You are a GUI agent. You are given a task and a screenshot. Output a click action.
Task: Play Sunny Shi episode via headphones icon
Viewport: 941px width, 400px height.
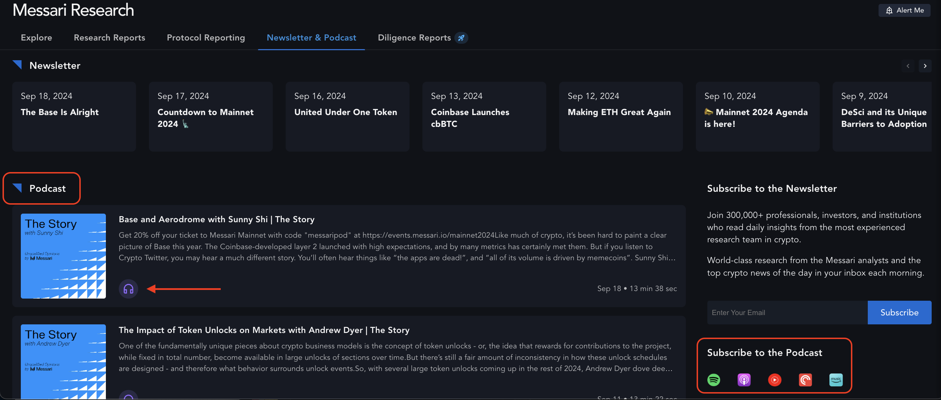coord(128,289)
